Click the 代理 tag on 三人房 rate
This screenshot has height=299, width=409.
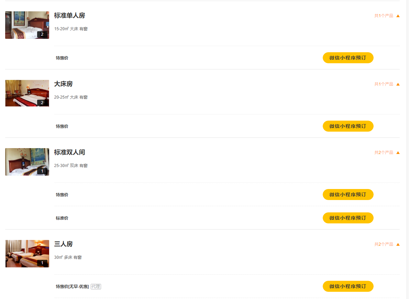point(96,287)
